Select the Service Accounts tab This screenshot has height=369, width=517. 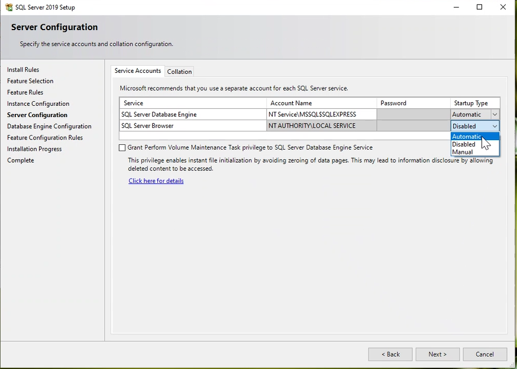[x=137, y=71]
